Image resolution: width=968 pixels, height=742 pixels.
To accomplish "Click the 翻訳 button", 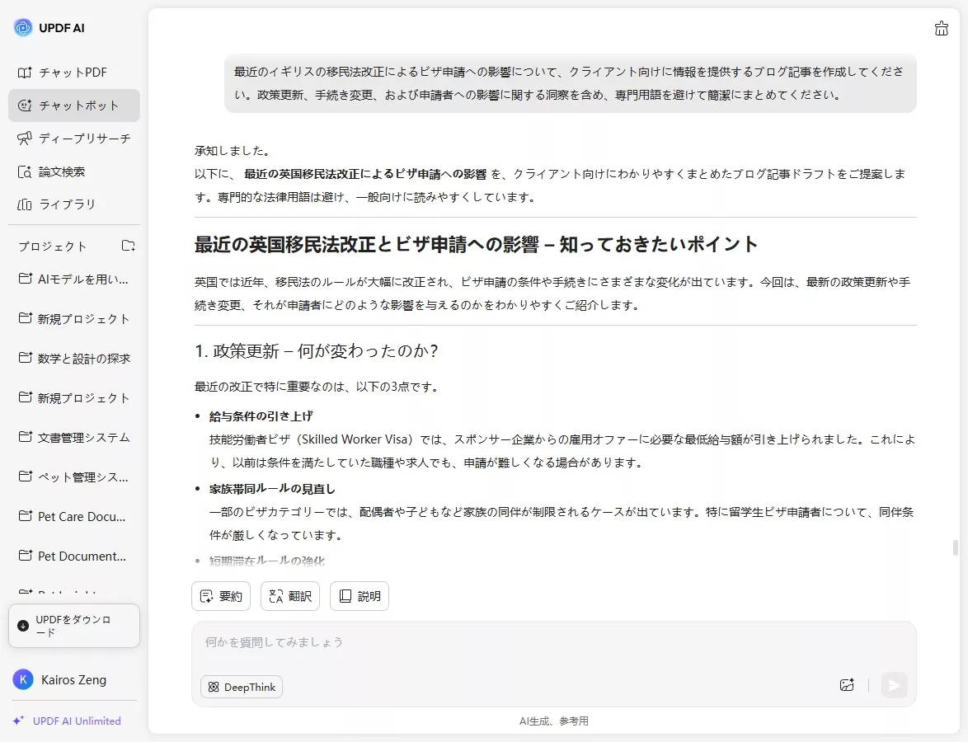I will click(x=289, y=595).
